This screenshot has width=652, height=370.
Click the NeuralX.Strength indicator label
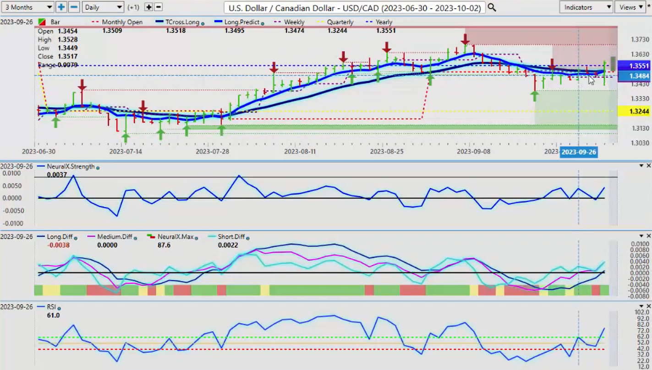coord(71,166)
